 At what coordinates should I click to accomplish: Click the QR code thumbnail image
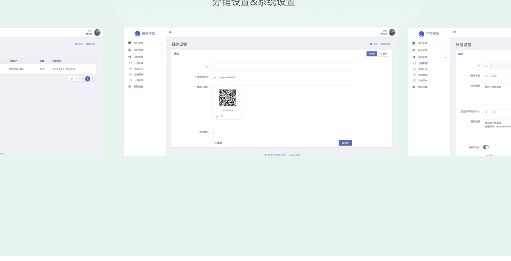click(x=227, y=98)
